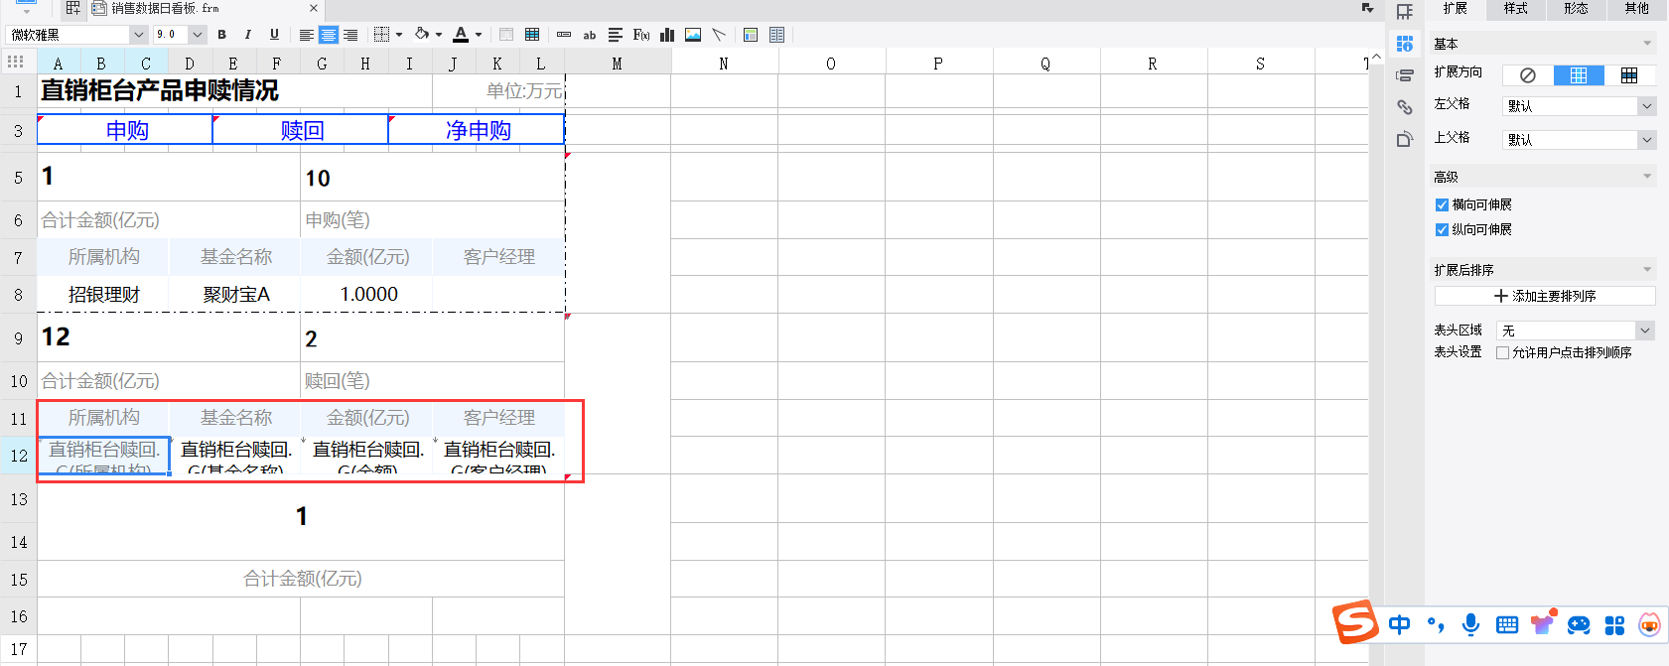Align cell text to the left
This screenshot has width=1669, height=666.
tap(307, 35)
